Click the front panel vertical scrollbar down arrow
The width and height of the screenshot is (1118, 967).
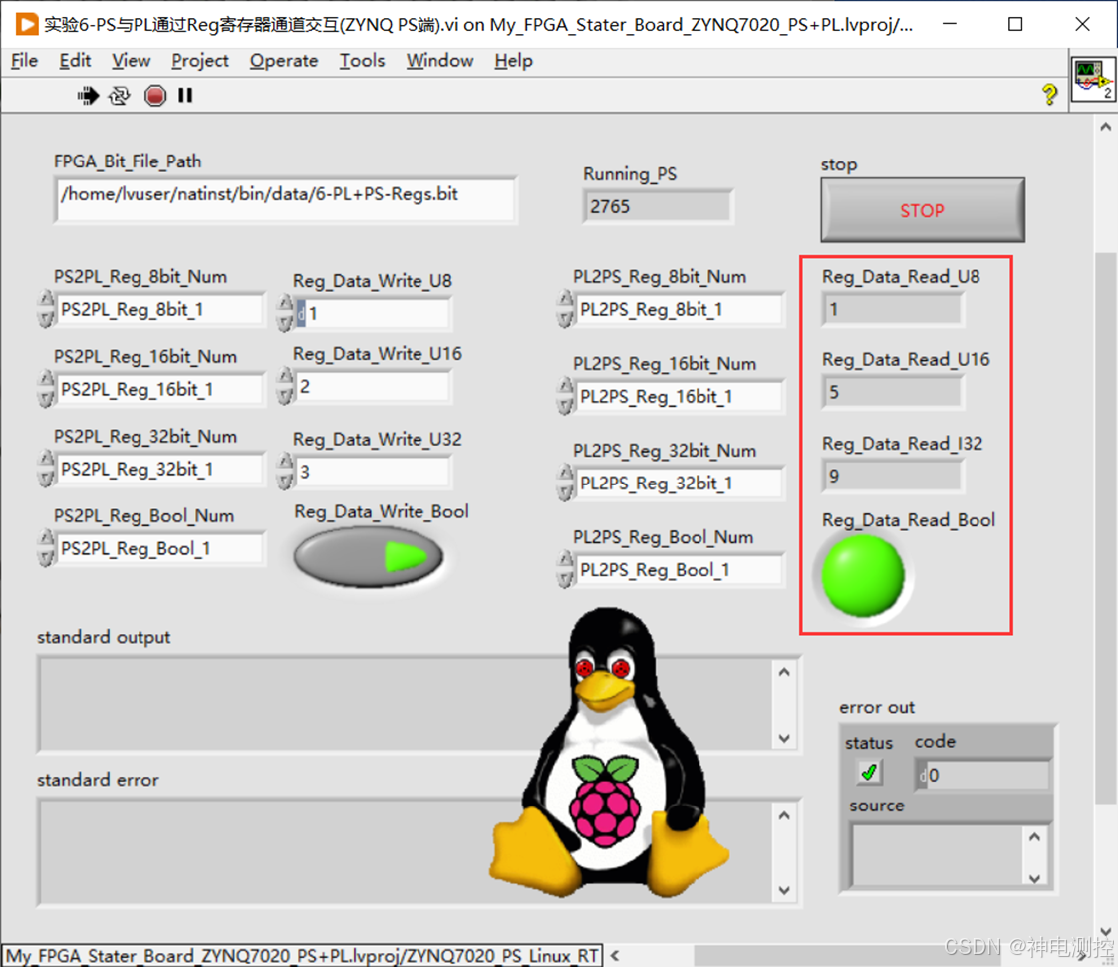click(1106, 931)
